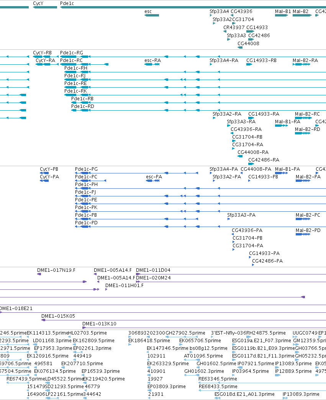Open EST LD01168.3prime
The image size is (326, 400).
coord(52,341)
